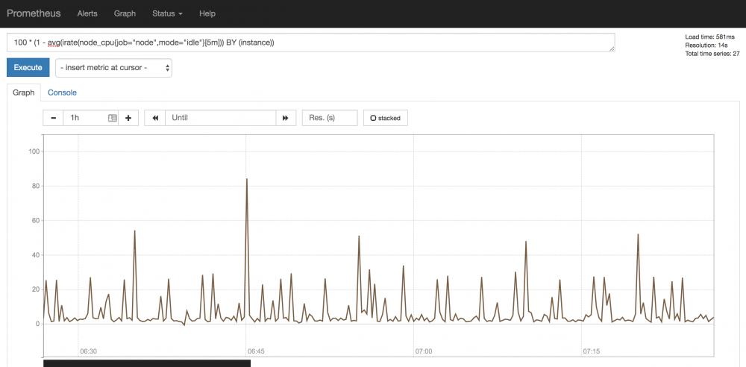Open Alerts in the top navigation
The height and width of the screenshot is (367, 746).
point(87,13)
